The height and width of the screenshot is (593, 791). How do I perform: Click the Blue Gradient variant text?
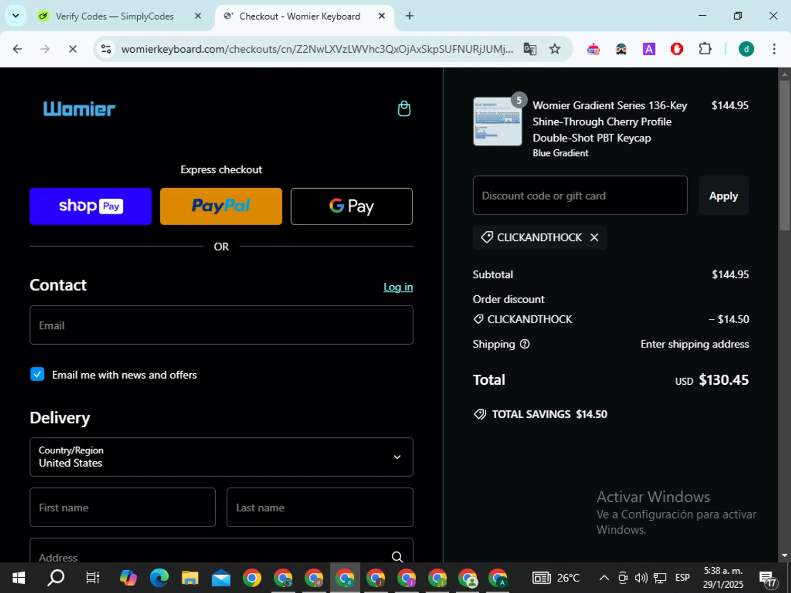click(x=561, y=153)
